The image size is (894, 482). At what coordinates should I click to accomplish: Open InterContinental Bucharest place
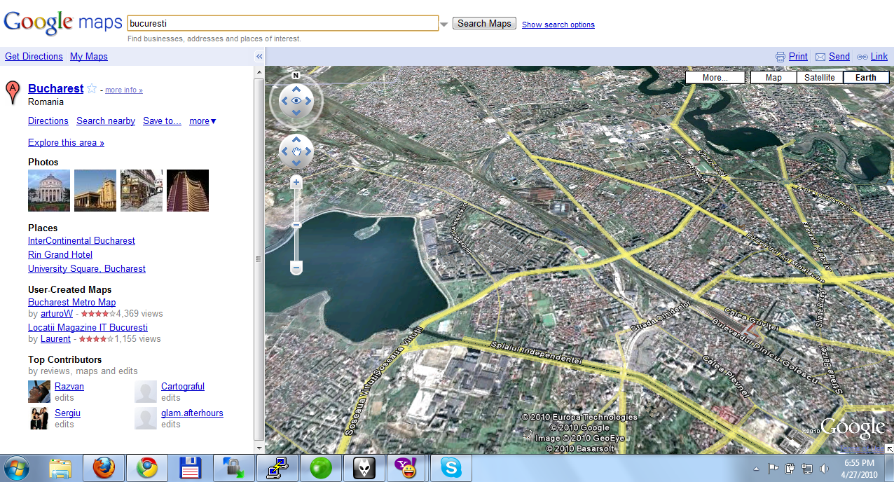point(81,241)
